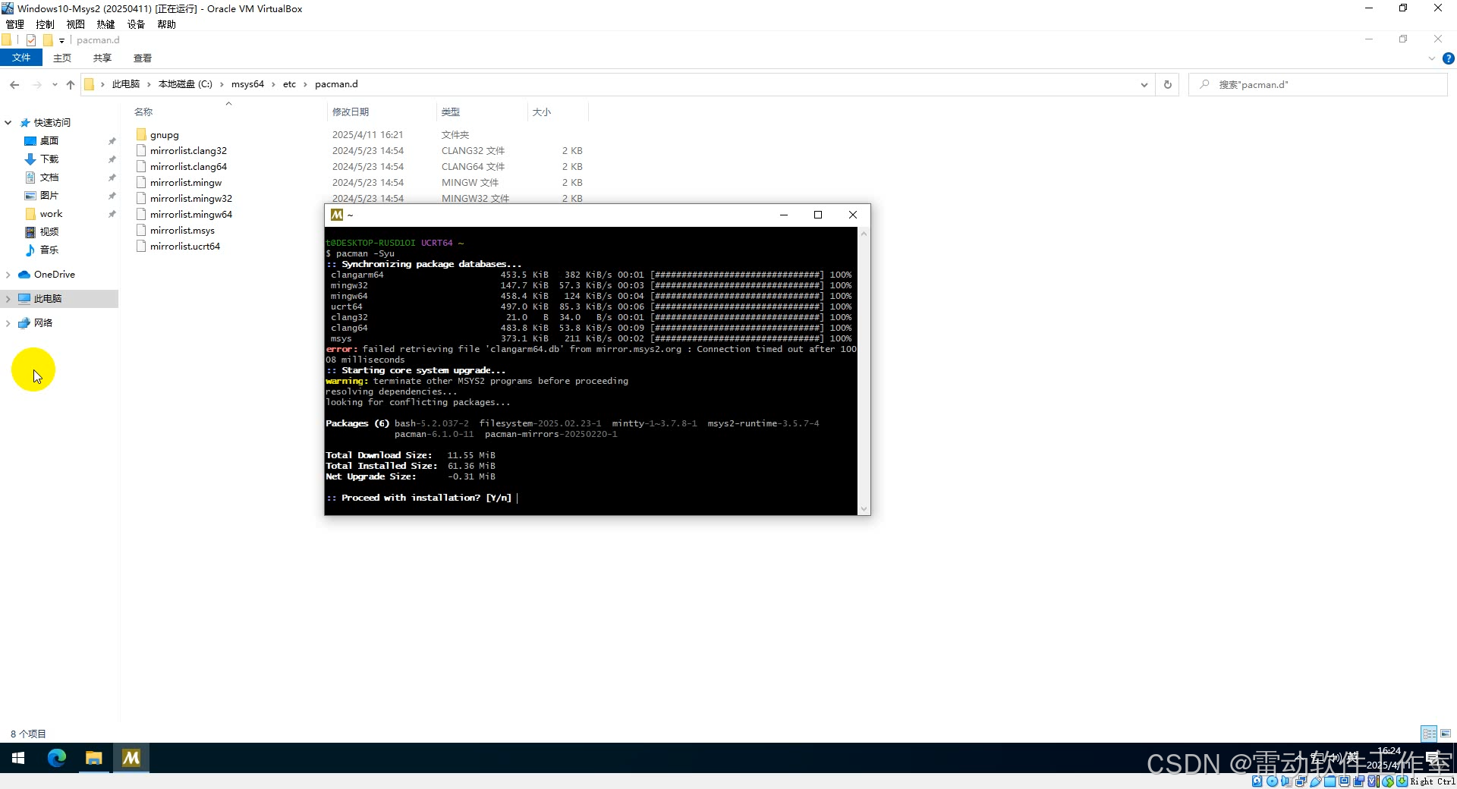The height and width of the screenshot is (789, 1457).
Task: Open quick access toolbar customize dropdown
Action: (62, 41)
